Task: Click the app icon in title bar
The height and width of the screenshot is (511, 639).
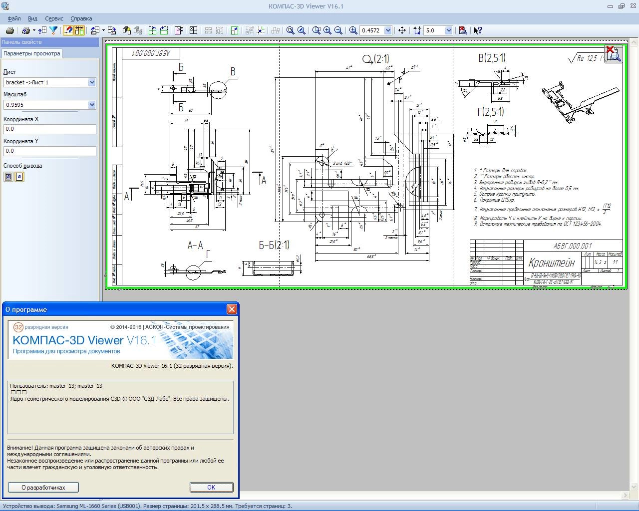Action: (x=5, y=6)
